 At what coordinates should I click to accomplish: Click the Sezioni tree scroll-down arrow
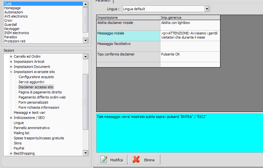pos(86,153)
